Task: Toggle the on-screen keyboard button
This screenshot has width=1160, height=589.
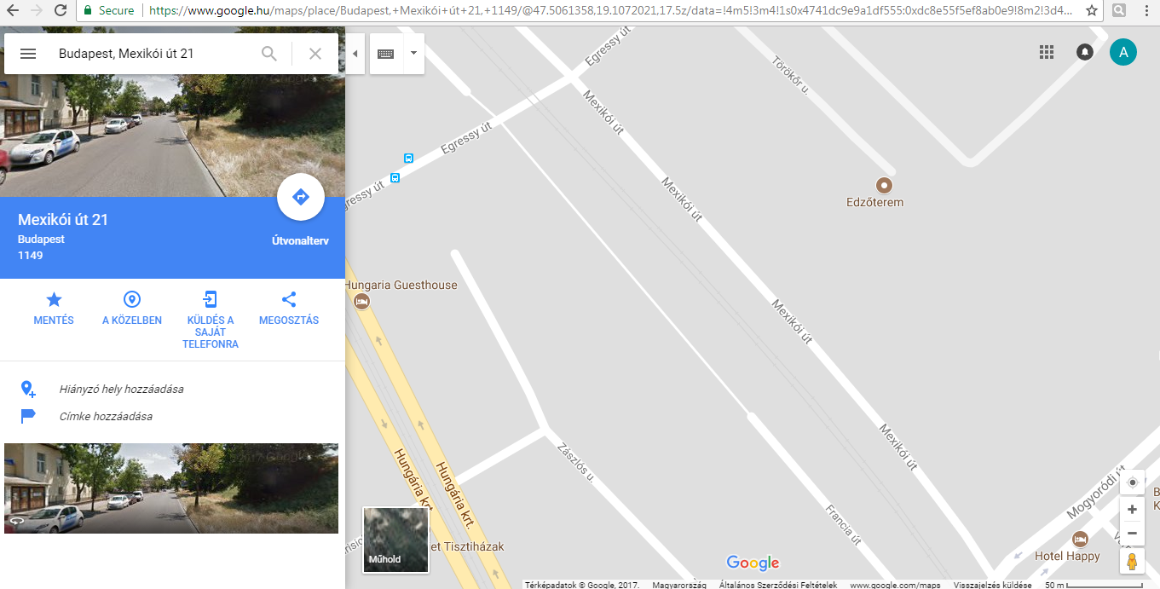Action: coord(385,54)
